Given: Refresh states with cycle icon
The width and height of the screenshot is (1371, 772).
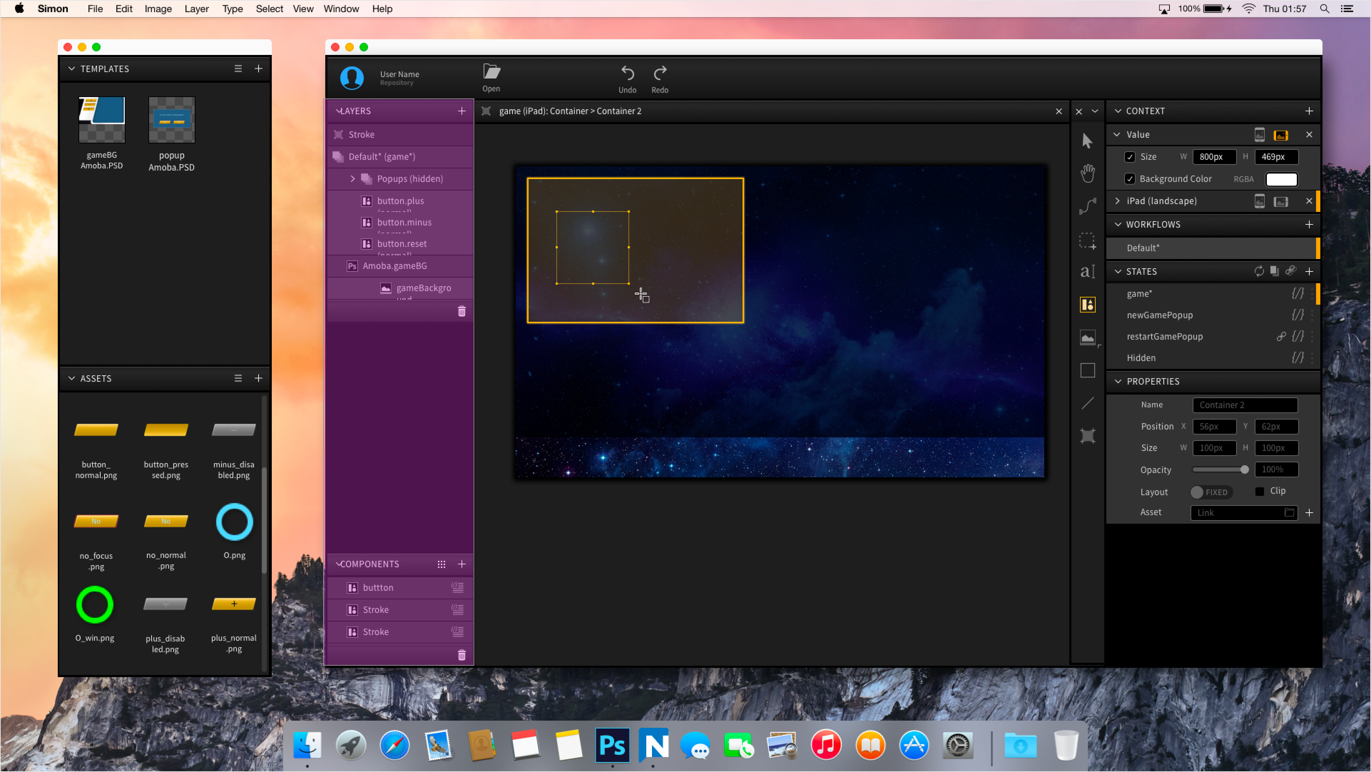Looking at the screenshot, I should pyautogui.click(x=1259, y=271).
